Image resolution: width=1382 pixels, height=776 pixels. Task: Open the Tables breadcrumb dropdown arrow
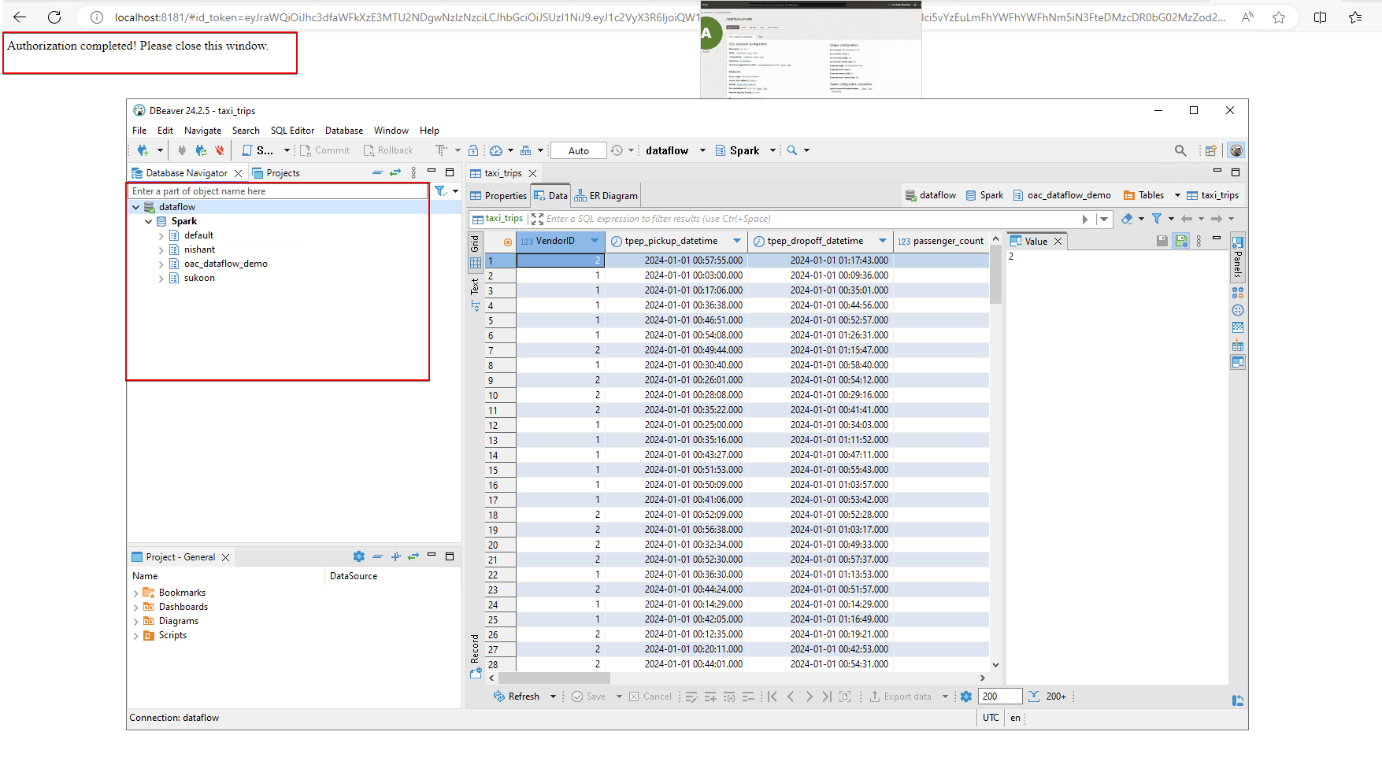(1177, 195)
